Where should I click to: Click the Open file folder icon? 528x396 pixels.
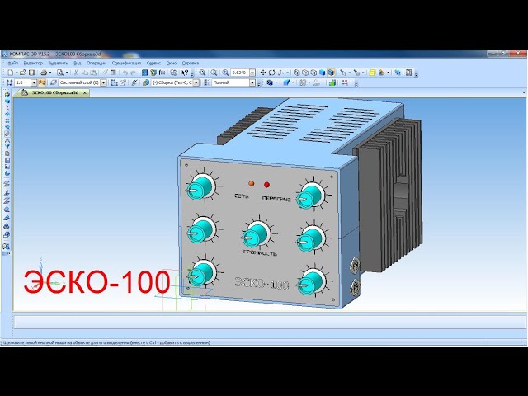pyautogui.click(x=23, y=73)
